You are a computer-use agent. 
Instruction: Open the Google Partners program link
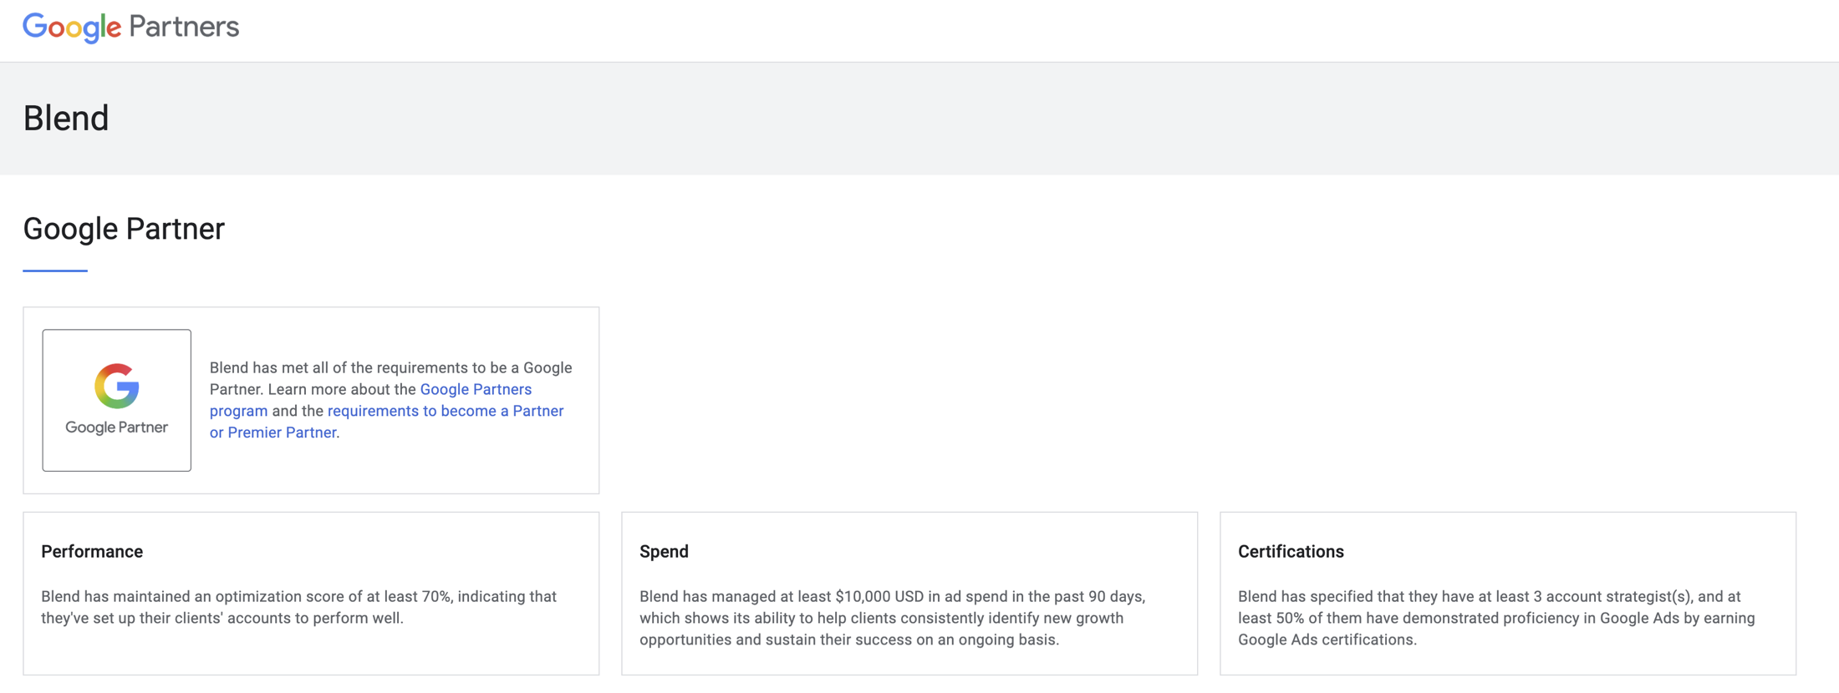coord(370,400)
